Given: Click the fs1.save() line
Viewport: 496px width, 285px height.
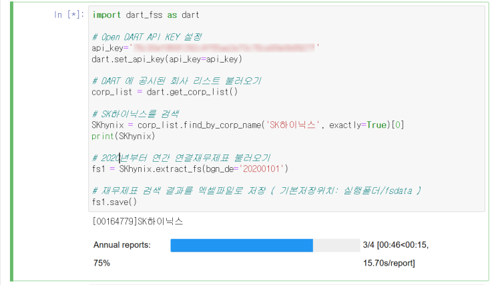Looking at the screenshot, I should click(x=114, y=202).
